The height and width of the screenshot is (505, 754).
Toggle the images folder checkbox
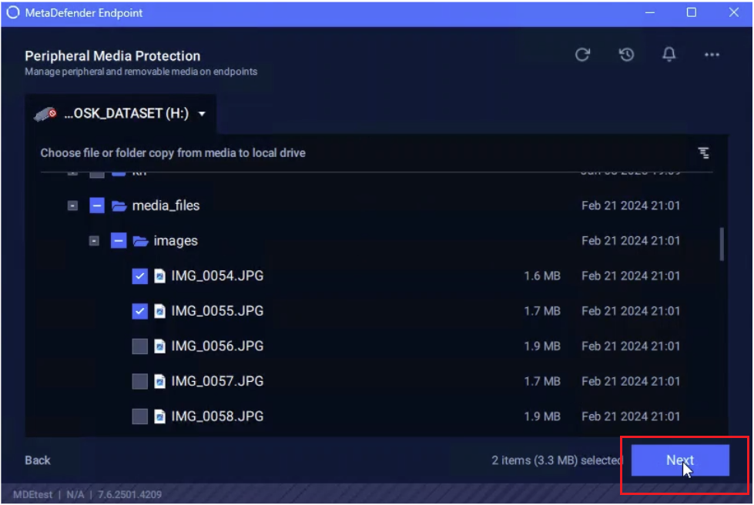[119, 241]
